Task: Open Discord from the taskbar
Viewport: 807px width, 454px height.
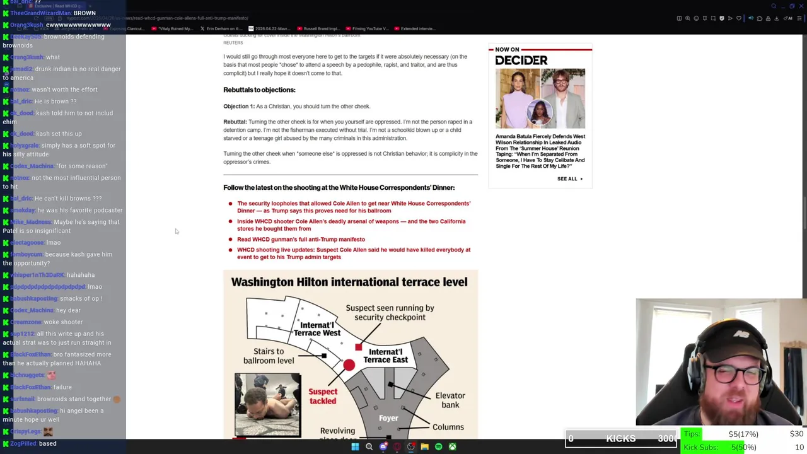Action: pos(383,446)
